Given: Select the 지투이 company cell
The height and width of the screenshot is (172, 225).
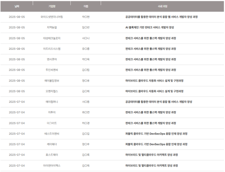Looking at the screenshot, I should pos(52,112).
